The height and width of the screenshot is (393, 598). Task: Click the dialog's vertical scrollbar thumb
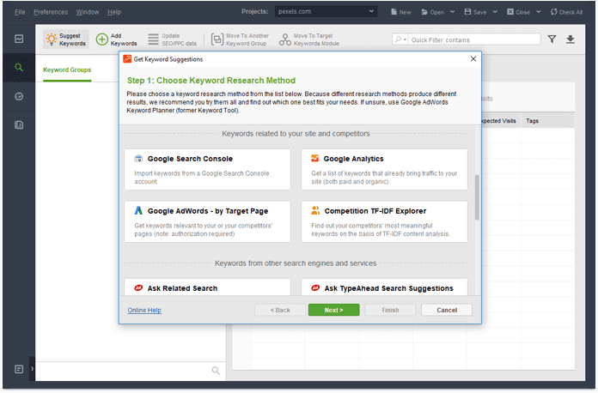[x=477, y=197]
